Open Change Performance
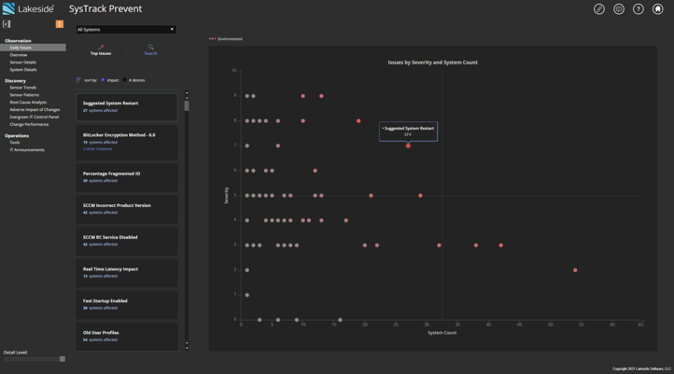Viewport: 674px width, 374px height. coord(29,124)
